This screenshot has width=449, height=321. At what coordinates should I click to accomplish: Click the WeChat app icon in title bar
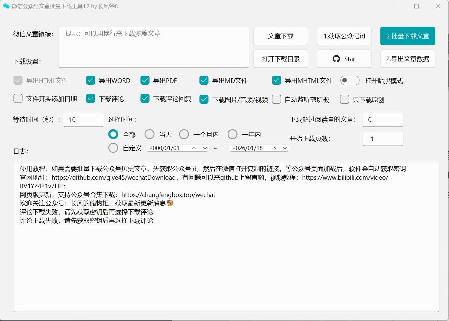[6, 6]
